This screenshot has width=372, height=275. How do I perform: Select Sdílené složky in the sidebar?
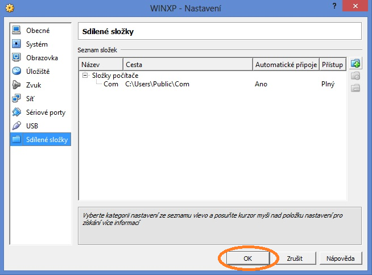pos(40,139)
